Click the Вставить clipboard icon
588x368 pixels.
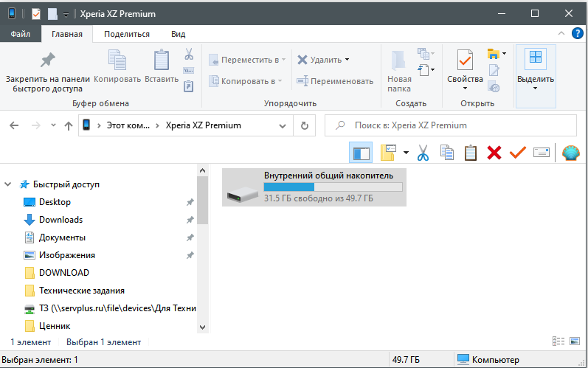[162, 60]
